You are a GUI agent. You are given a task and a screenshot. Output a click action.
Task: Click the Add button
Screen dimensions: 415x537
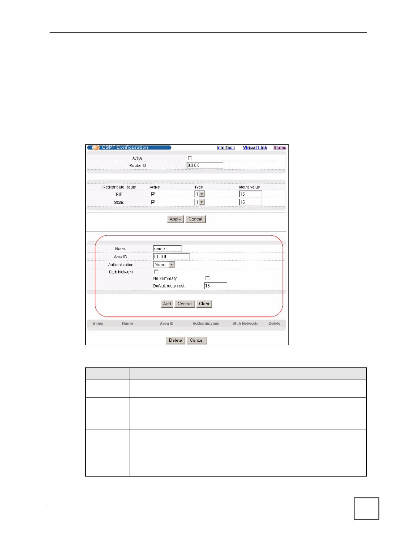[x=167, y=304]
